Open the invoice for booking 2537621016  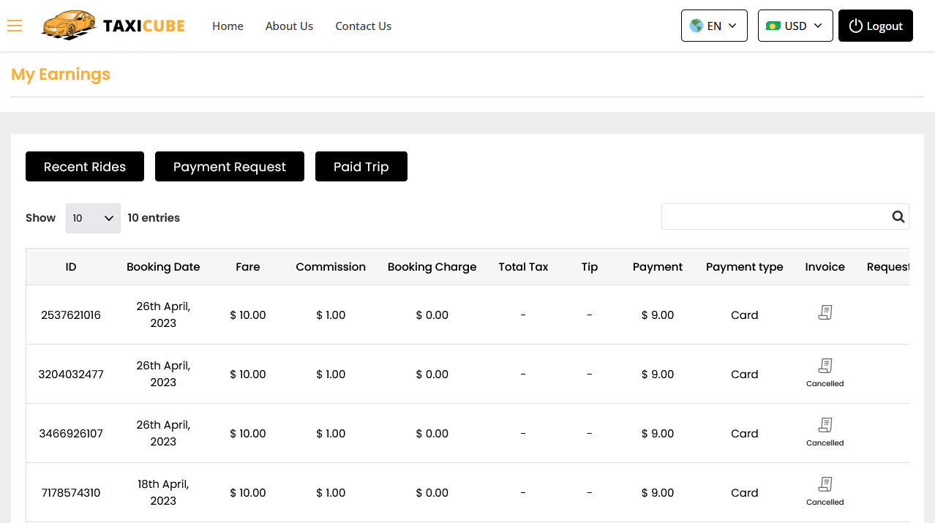click(x=825, y=312)
